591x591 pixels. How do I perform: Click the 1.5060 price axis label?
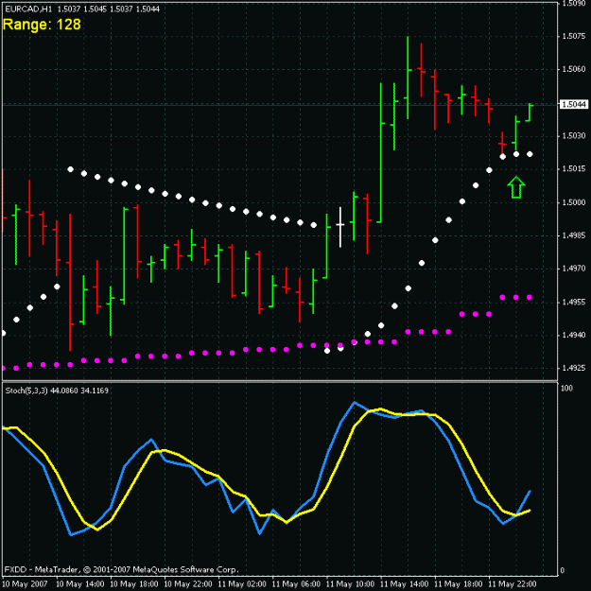coord(574,69)
